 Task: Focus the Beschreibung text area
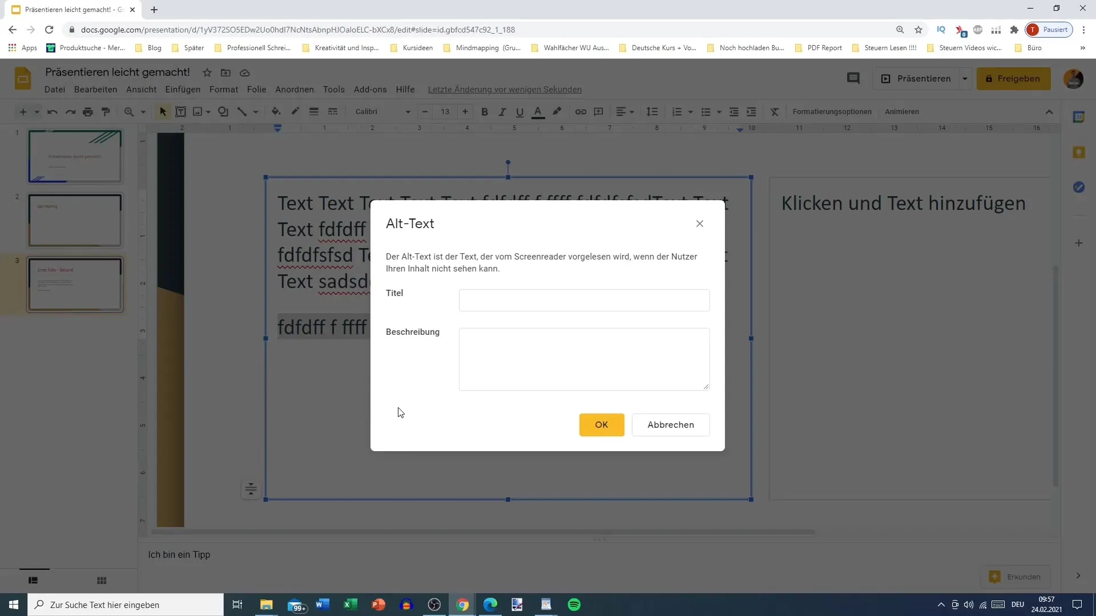[584, 359]
